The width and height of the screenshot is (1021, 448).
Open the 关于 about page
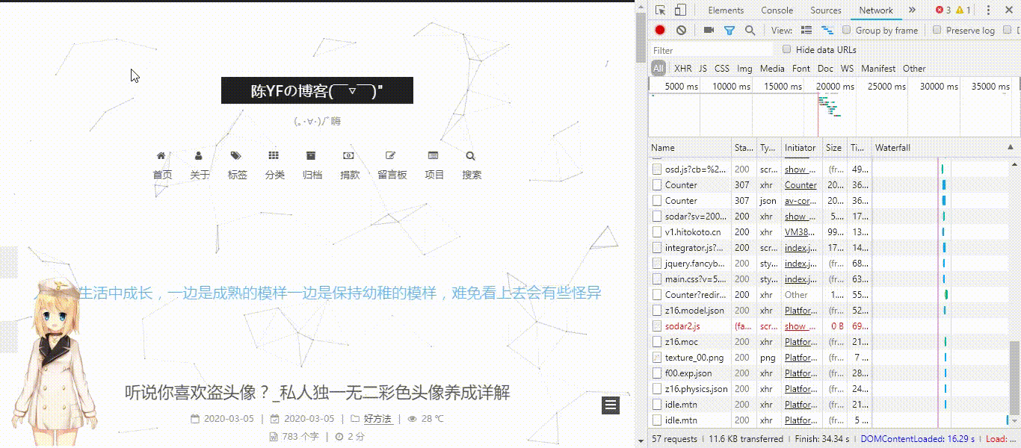tap(200, 165)
